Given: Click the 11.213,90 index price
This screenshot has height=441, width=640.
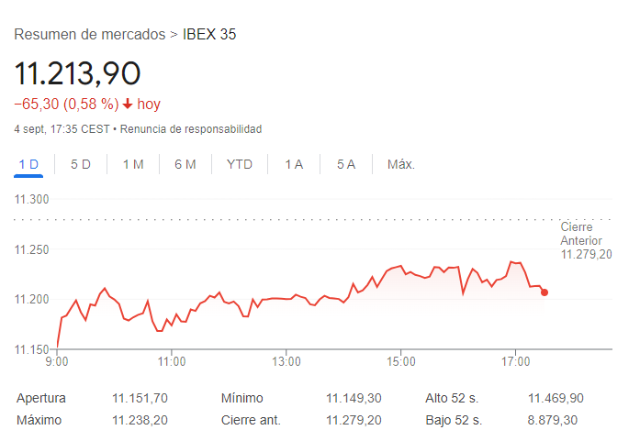Looking at the screenshot, I should coord(77,73).
